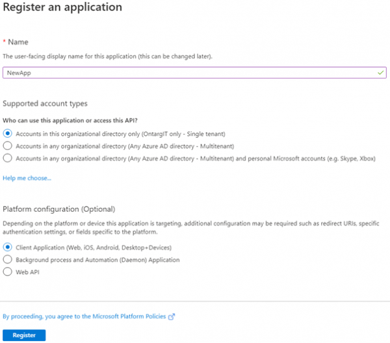Click the user-facing display name description text

pyautogui.click(x=107, y=57)
